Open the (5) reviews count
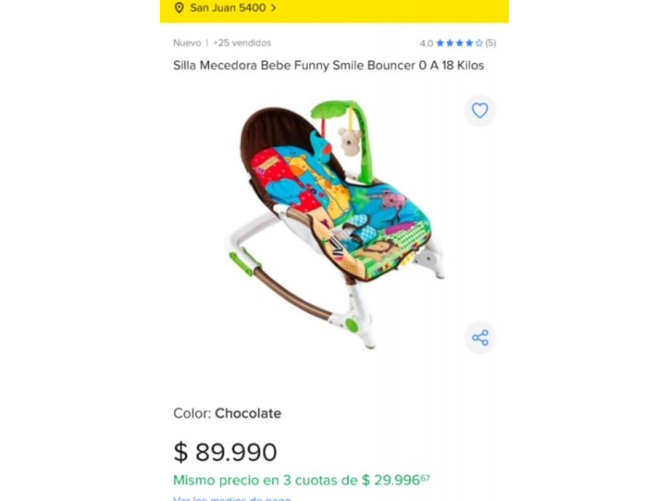 tap(490, 43)
